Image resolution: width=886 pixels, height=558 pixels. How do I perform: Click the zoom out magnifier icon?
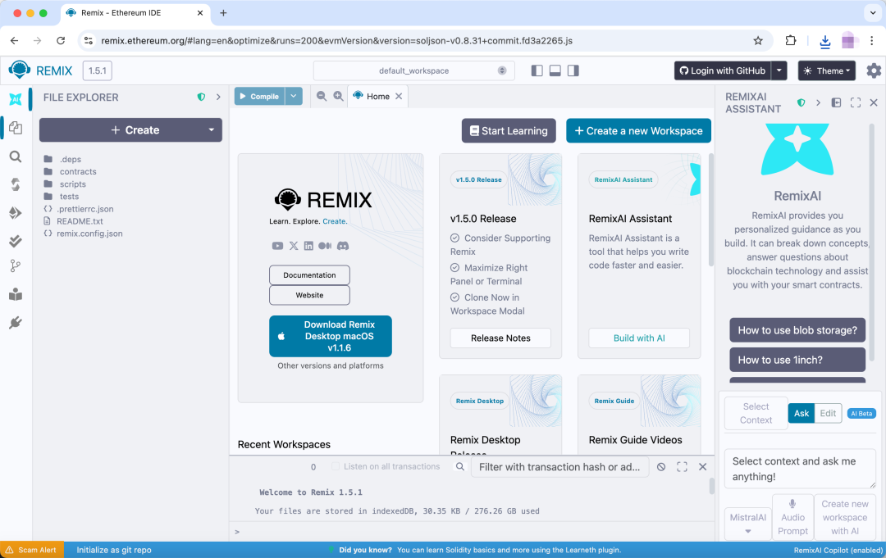pos(322,97)
